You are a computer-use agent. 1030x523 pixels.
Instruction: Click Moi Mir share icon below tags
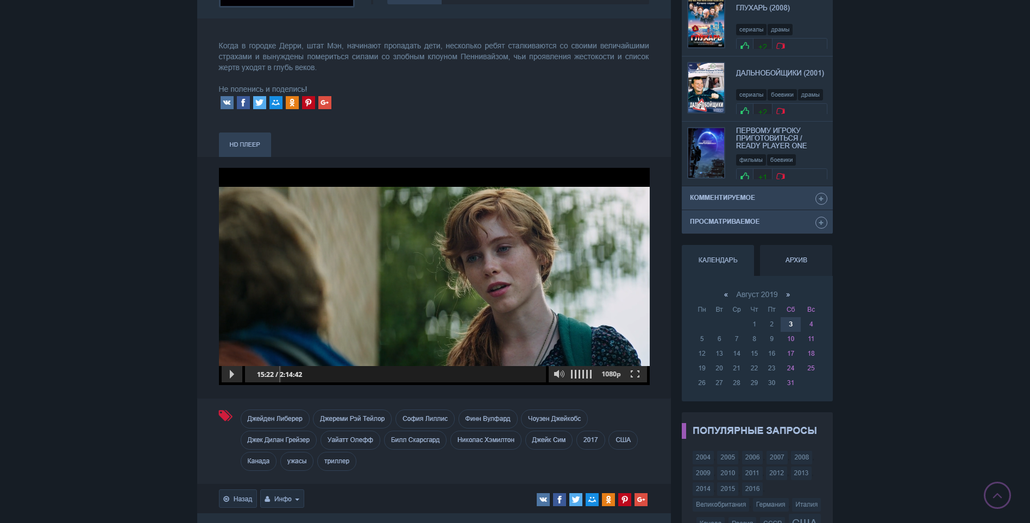click(592, 500)
